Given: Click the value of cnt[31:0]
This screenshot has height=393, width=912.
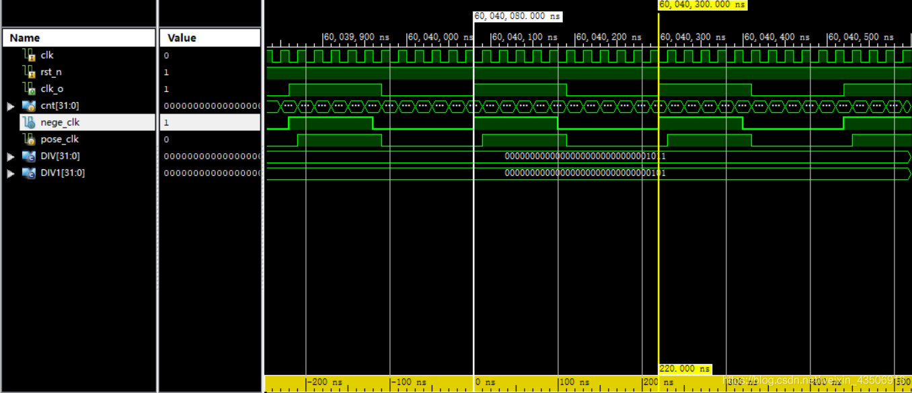Looking at the screenshot, I should [x=212, y=105].
